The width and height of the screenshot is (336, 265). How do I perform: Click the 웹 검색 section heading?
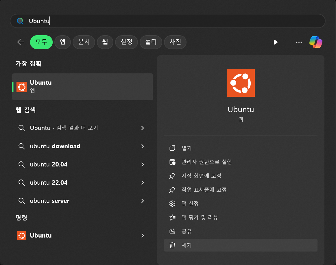[x=26, y=110]
